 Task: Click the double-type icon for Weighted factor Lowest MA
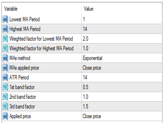[5, 39]
